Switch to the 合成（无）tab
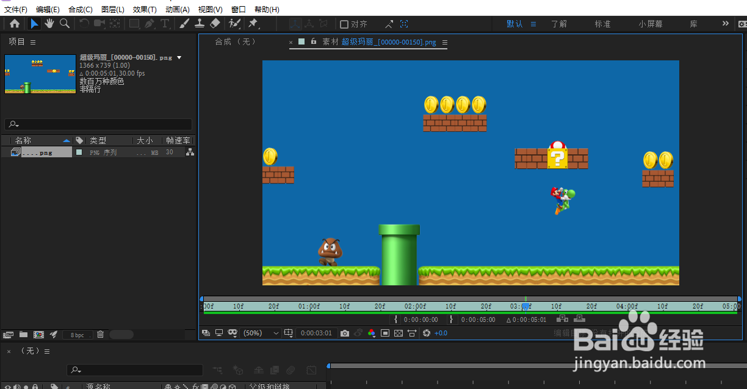The image size is (747, 389). (237, 41)
